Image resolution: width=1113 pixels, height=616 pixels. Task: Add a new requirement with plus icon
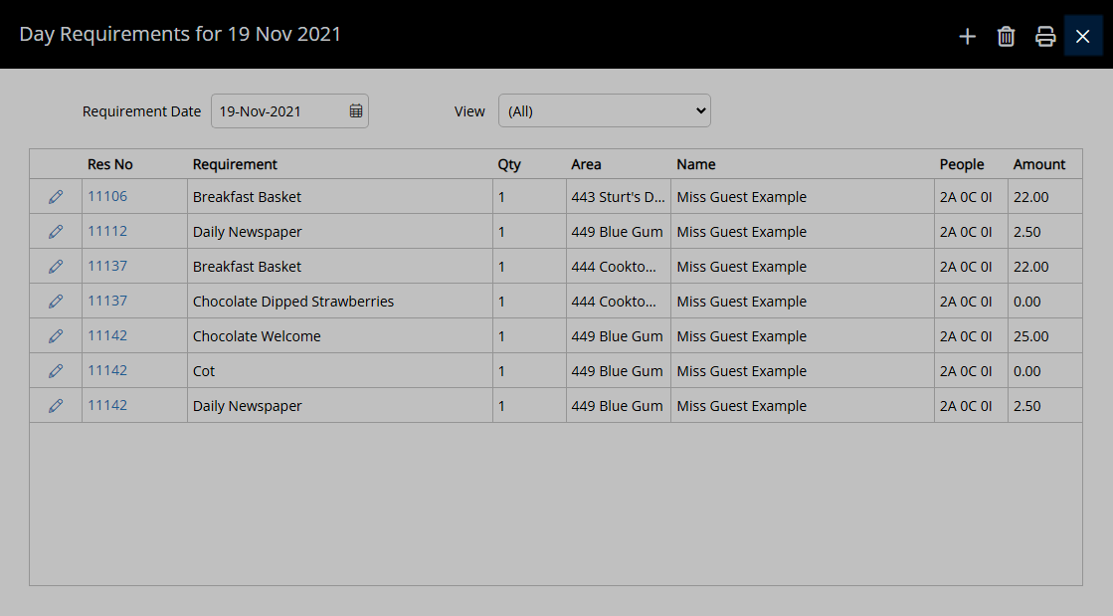(x=967, y=36)
